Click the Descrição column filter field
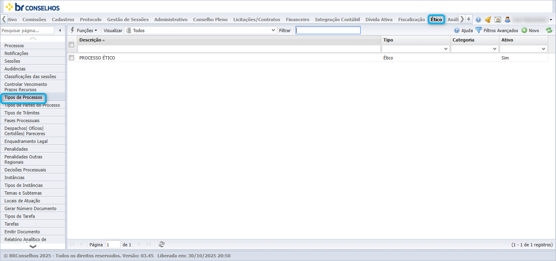556x261 pixels. coord(229,49)
